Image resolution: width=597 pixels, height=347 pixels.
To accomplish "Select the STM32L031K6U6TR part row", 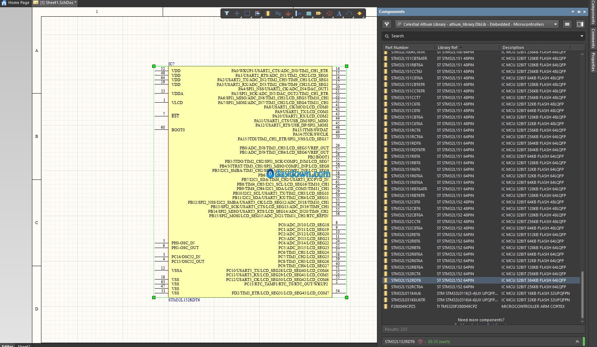I will 481,300.
